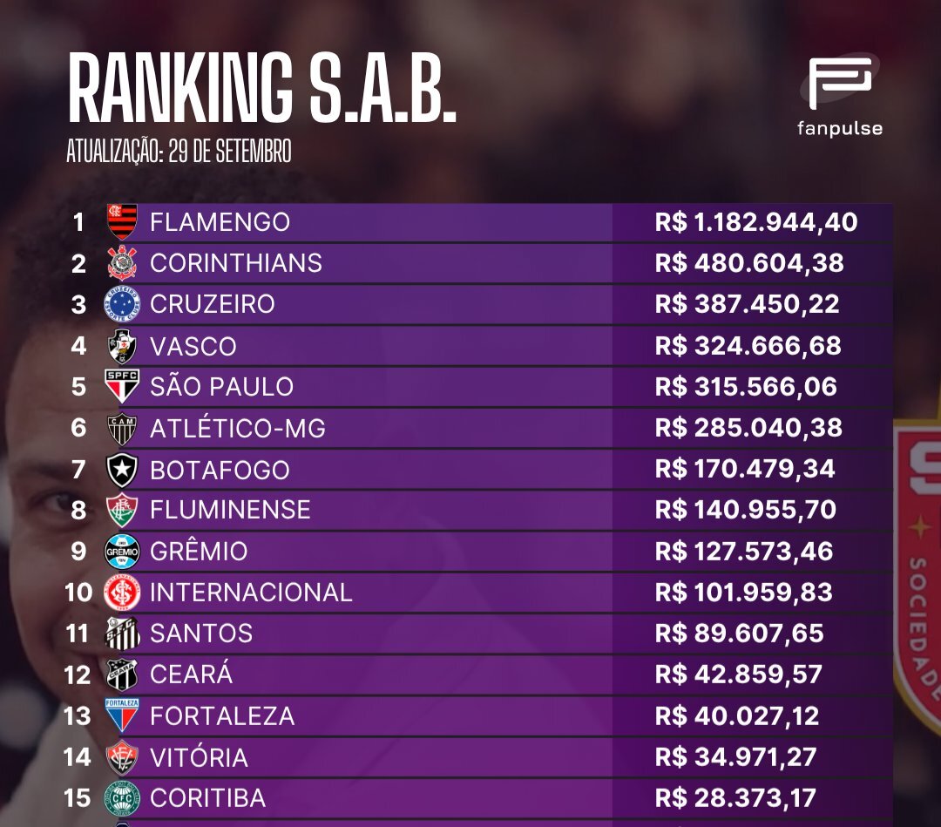The width and height of the screenshot is (941, 827).
Task: Select the Botafogo star crest
Action: (x=122, y=470)
